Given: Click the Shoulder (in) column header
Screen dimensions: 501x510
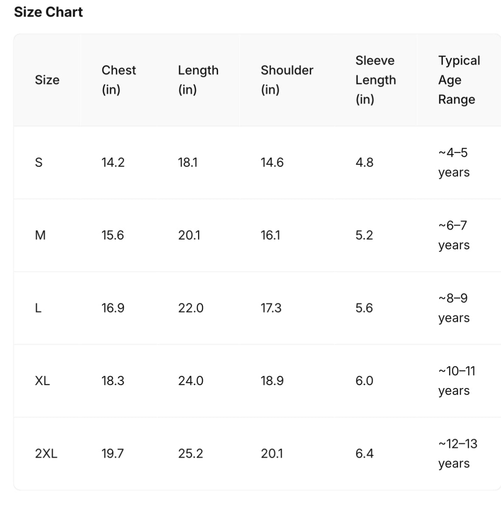Looking at the screenshot, I should pos(287,80).
